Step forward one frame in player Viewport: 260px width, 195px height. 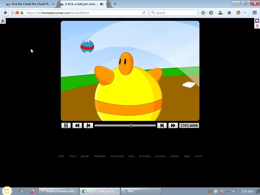162,125
